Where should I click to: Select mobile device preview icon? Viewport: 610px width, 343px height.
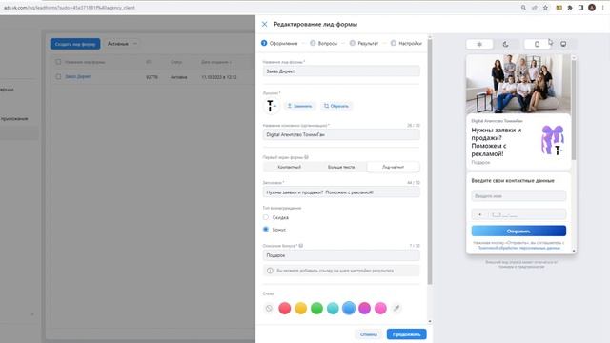click(537, 45)
